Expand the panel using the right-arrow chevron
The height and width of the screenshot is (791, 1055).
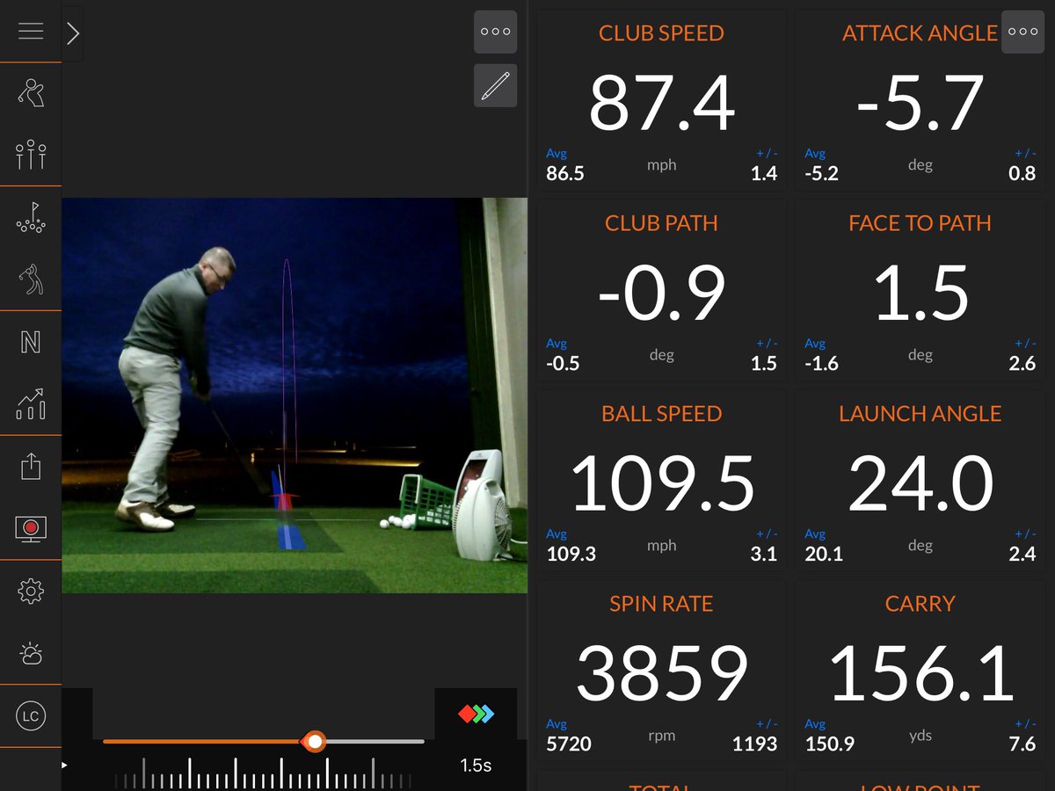coord(73,33)
